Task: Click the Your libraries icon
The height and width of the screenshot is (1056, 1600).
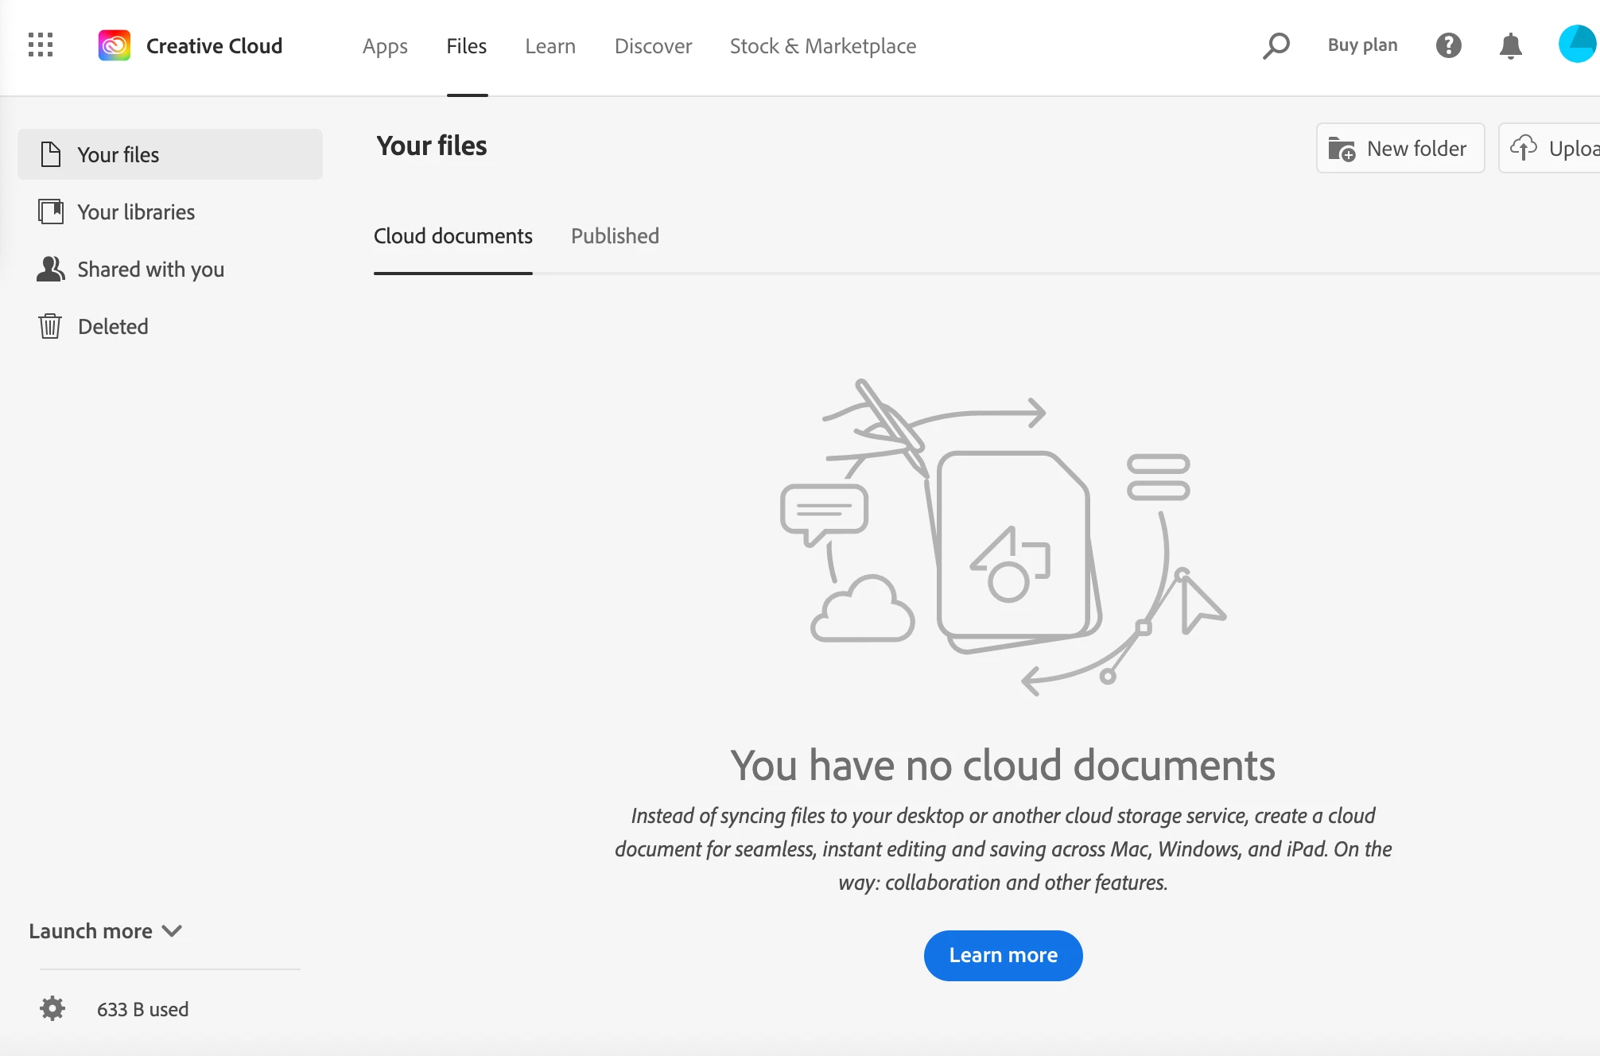Action: click(x=51, y=212)
